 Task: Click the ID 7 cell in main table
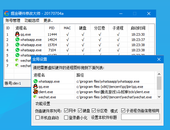pos(7,66)
